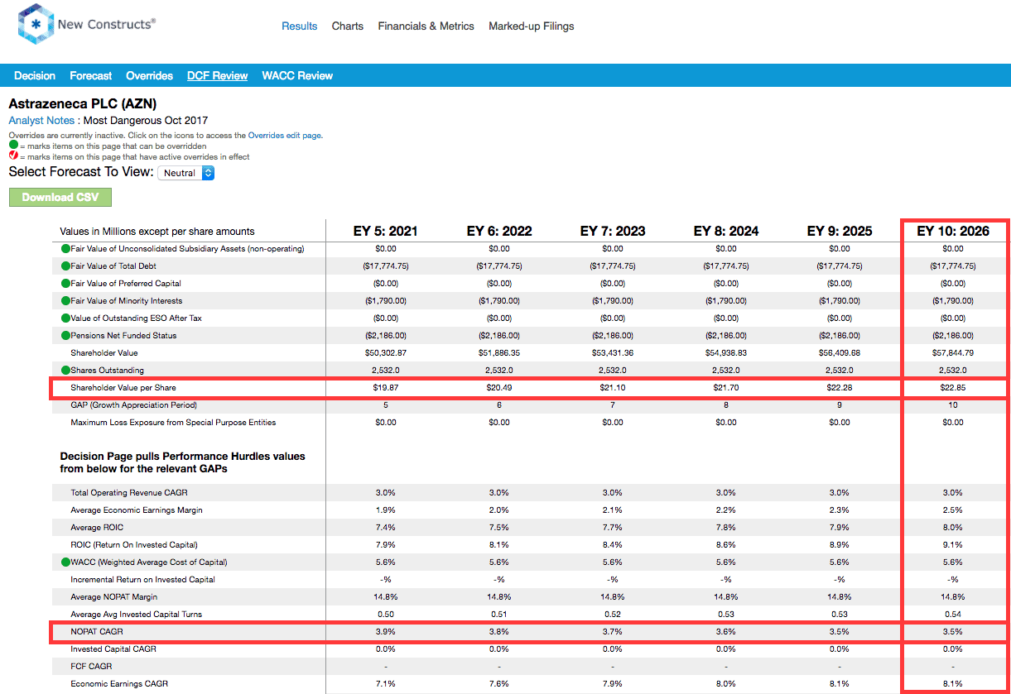Click the EY 6: 2022 column header
Viewport: 1011px width, 694px height.
499,232
